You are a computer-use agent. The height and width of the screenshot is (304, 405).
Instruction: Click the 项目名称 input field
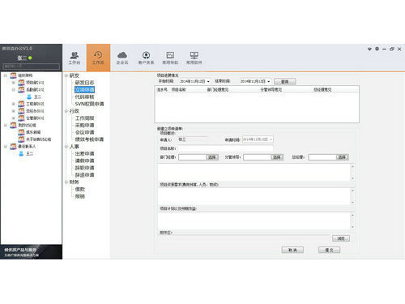tap(225, 148)
